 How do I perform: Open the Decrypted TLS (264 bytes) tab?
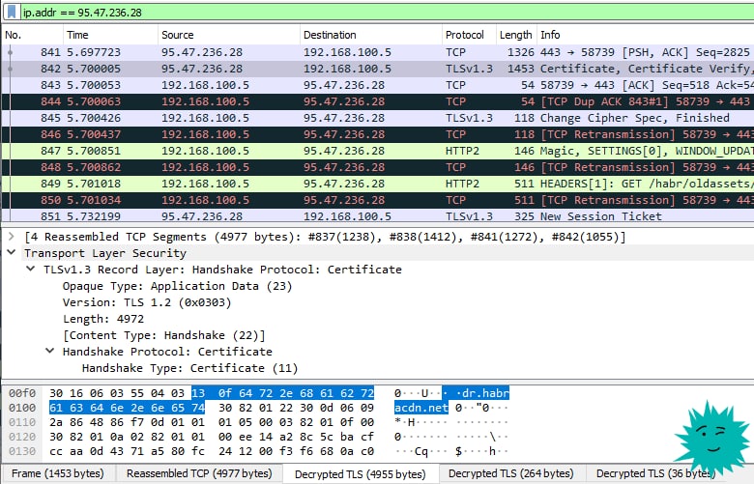(x=511, y=473)
